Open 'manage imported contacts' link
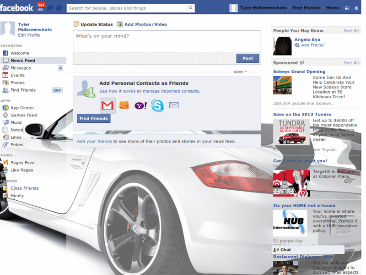The image size is (366, 275). (x=171, y=91)
